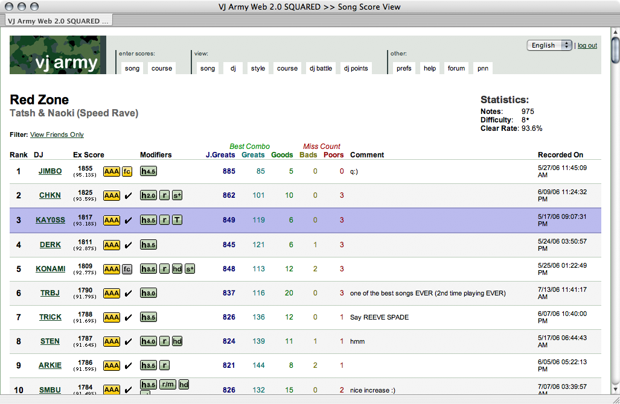
Task: Click the h3.0 modifier badge for TRBJ
Action: coord(149,293)
